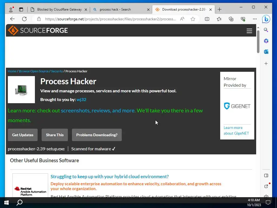Open a new browser tab
This screenshot has width=277, height=208.
click(x=219, y=9)
